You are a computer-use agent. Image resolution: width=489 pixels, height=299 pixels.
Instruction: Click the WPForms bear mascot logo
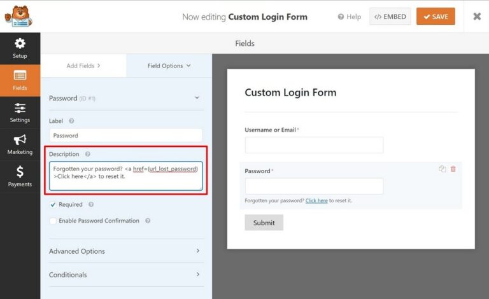pos(18,16)
